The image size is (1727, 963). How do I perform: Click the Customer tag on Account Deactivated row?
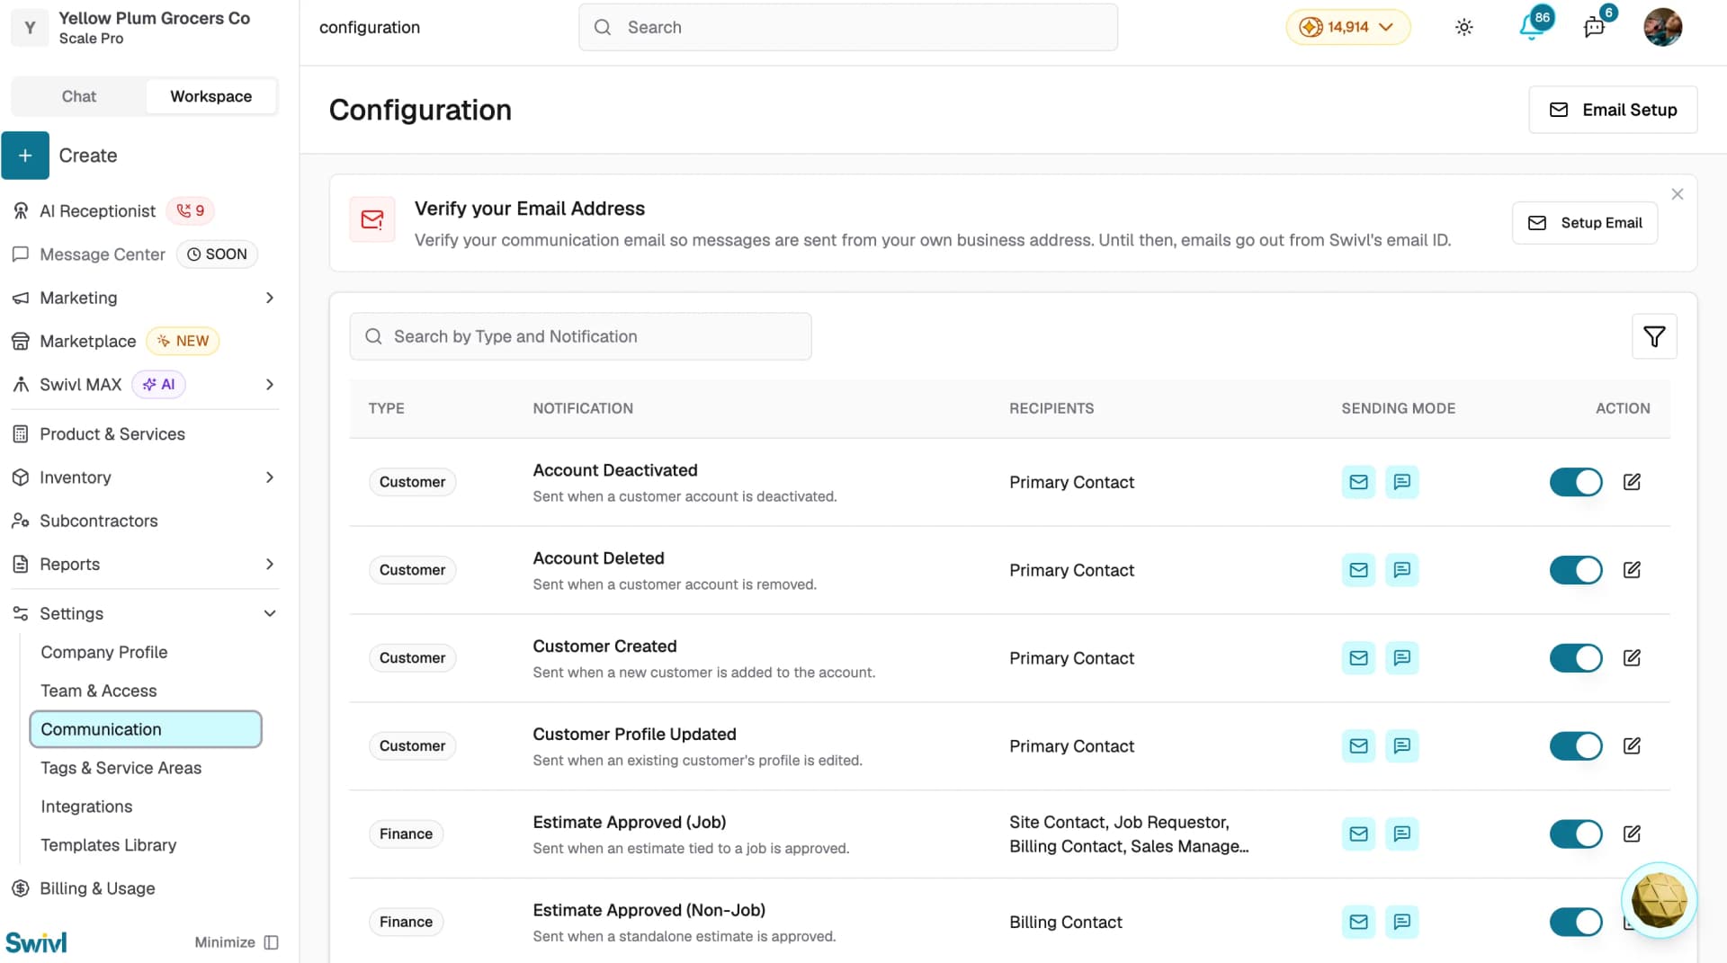(x=413, y=482)
